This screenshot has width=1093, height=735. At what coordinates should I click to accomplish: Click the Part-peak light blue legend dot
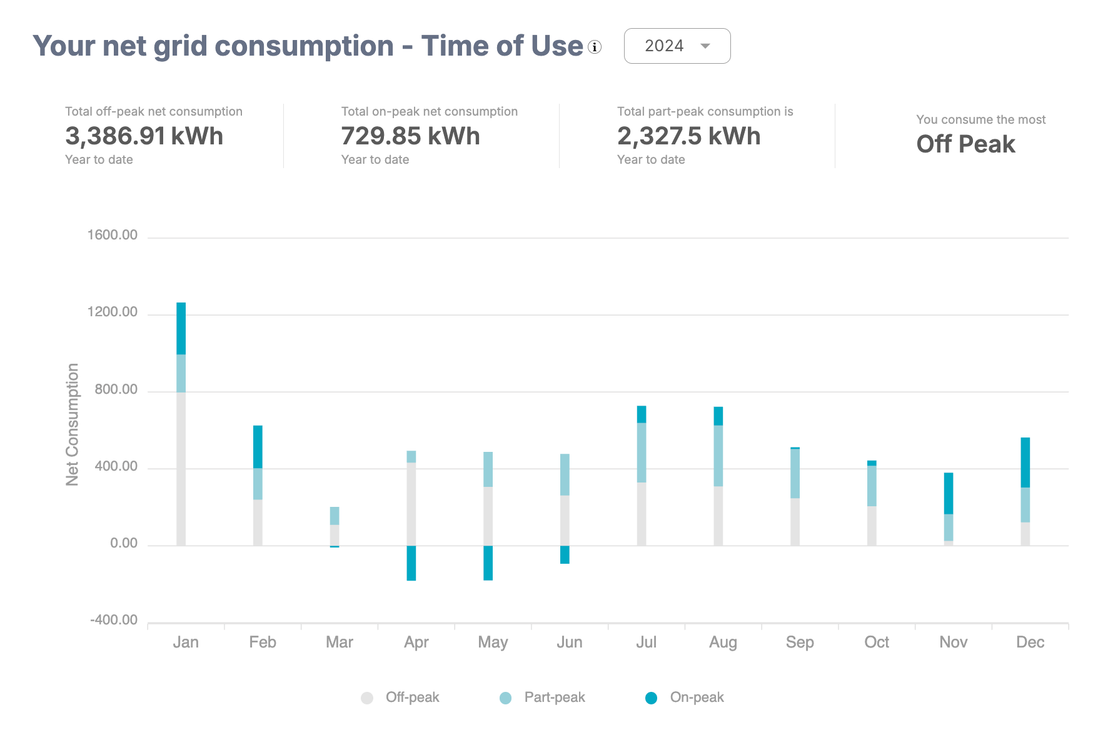pos(506,697)
